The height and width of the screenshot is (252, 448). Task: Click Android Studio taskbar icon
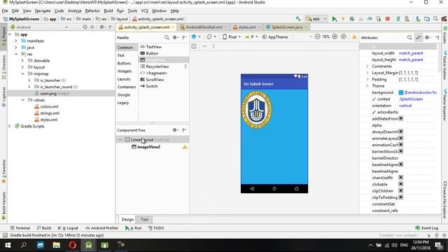88,245
